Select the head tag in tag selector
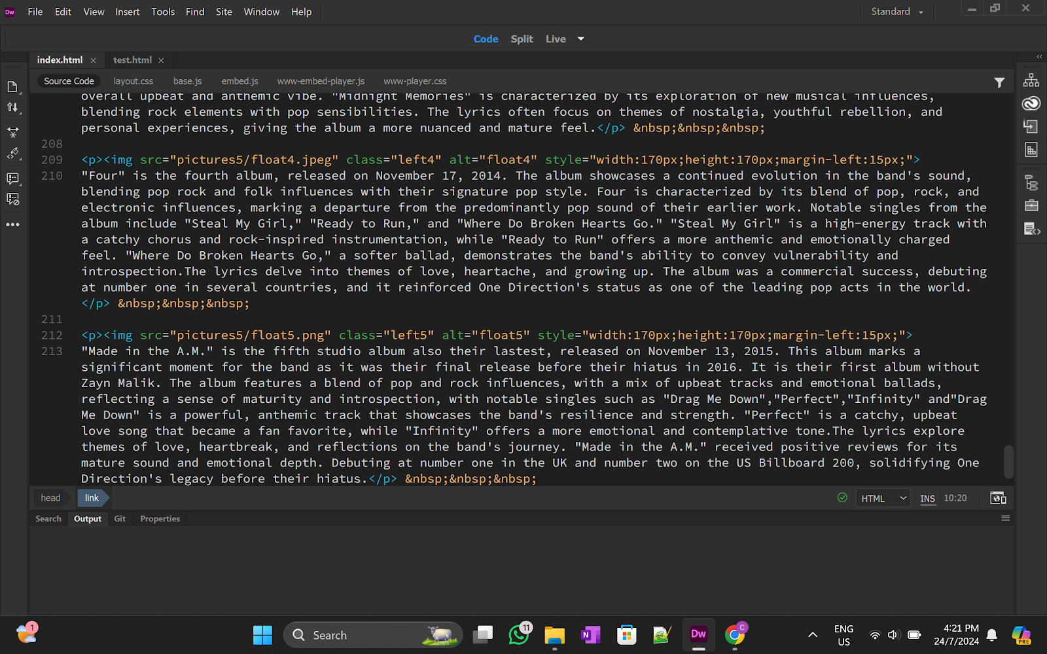The width and height of the screenshot is (1047, 654). (x=50, y=498)
